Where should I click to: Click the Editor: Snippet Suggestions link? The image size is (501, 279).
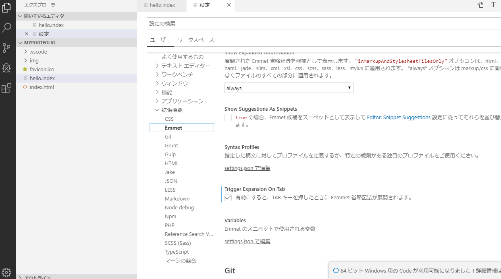pos(399,118)
